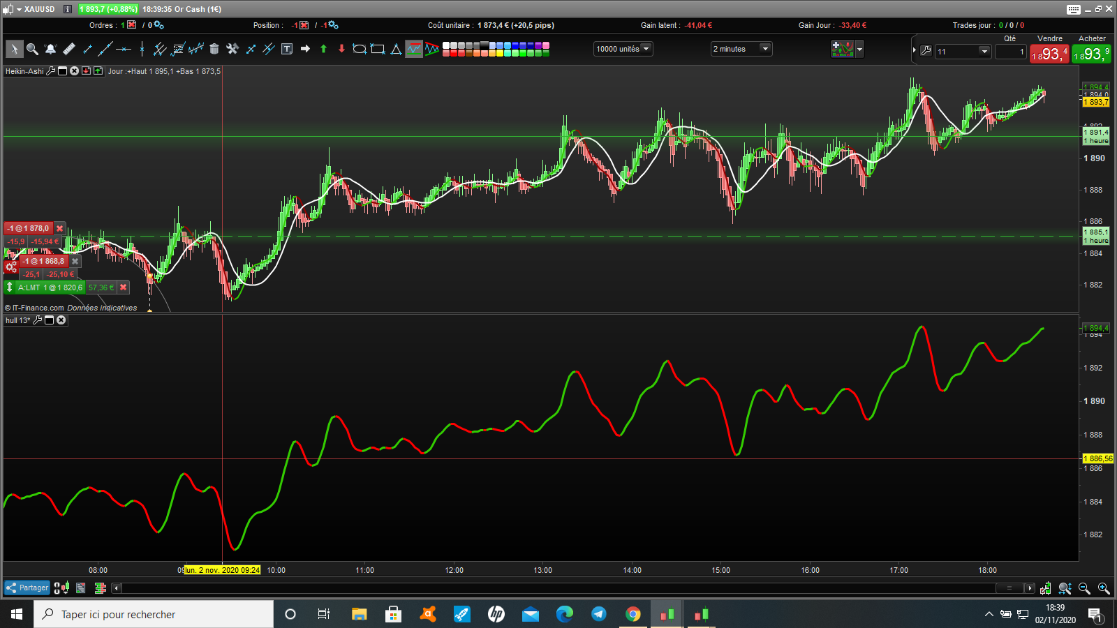Choose the green up arrow tool
Viewport: 1117px width, 628px height.
tap(323, 49)
